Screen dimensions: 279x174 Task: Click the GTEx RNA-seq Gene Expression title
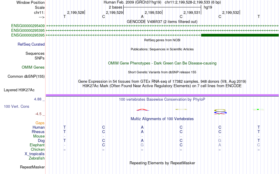click(162, 81)
